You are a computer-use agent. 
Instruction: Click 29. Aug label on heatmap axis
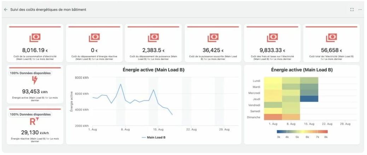point(345,124)
